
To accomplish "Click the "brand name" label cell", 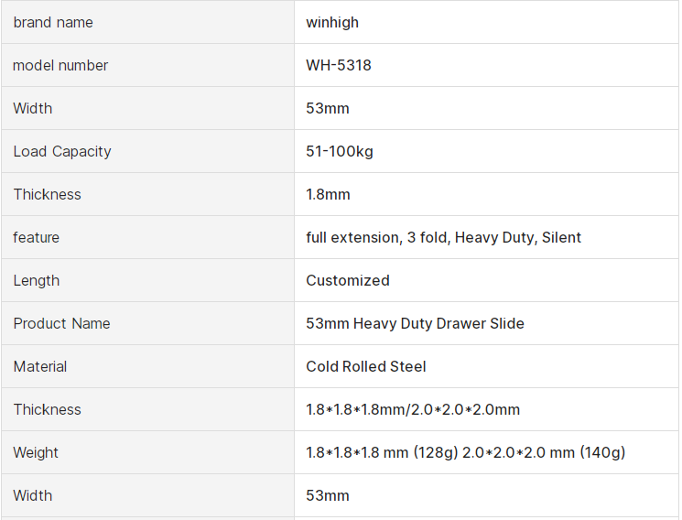I will click(x=53, y=22).
